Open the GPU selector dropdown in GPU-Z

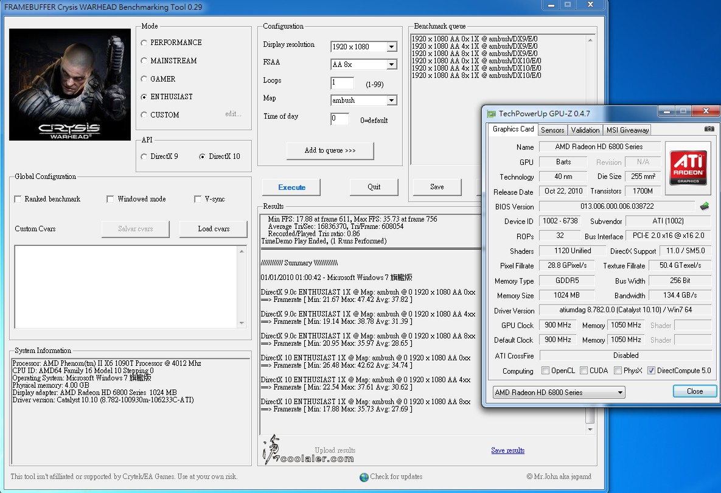pyautogui.click(x=559, y=393)
